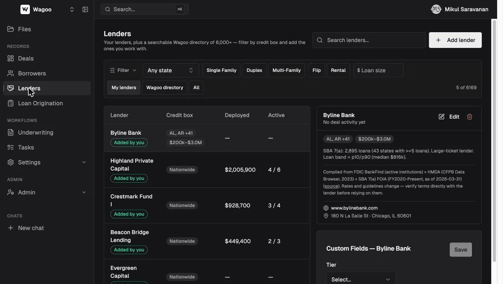Open Borrowers page
This screenshot has width=503, height=284.
pyautogui.click(x=47, y=73)
